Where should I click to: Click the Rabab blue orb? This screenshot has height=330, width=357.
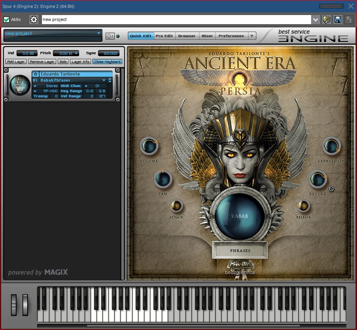240,216
